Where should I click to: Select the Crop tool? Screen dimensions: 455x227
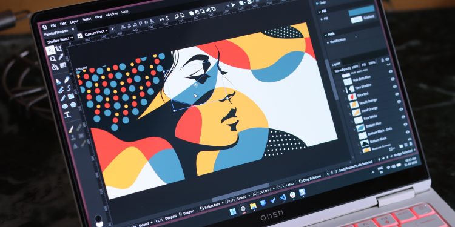pos(59,48)
